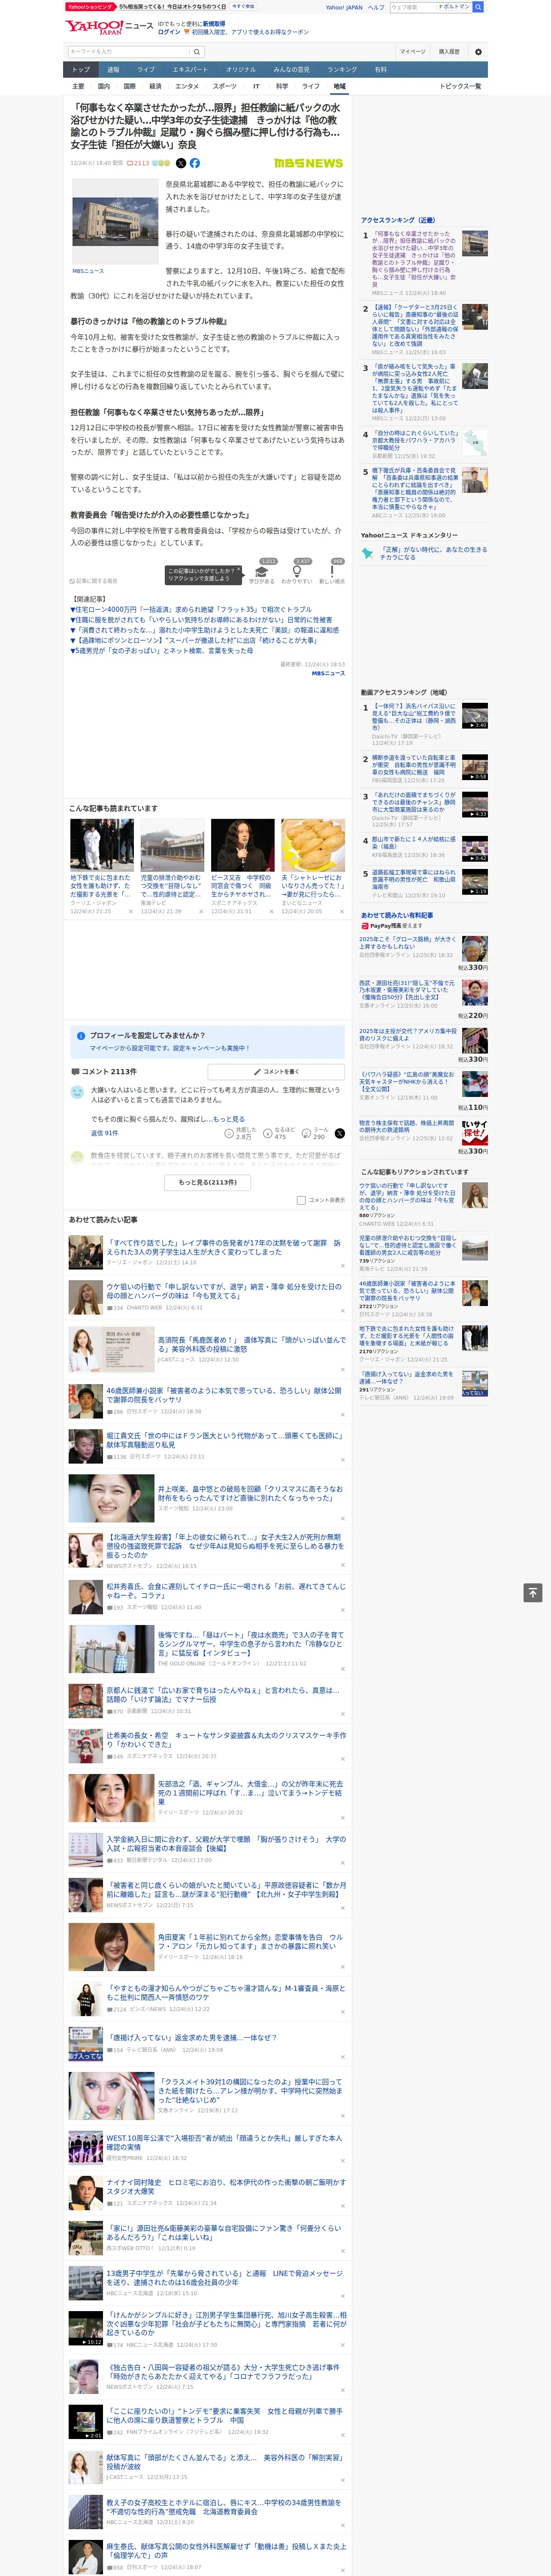The image size is (551, 2576).
Task: Open video ranking item 1 thumbnail
Action: point(475,716)
